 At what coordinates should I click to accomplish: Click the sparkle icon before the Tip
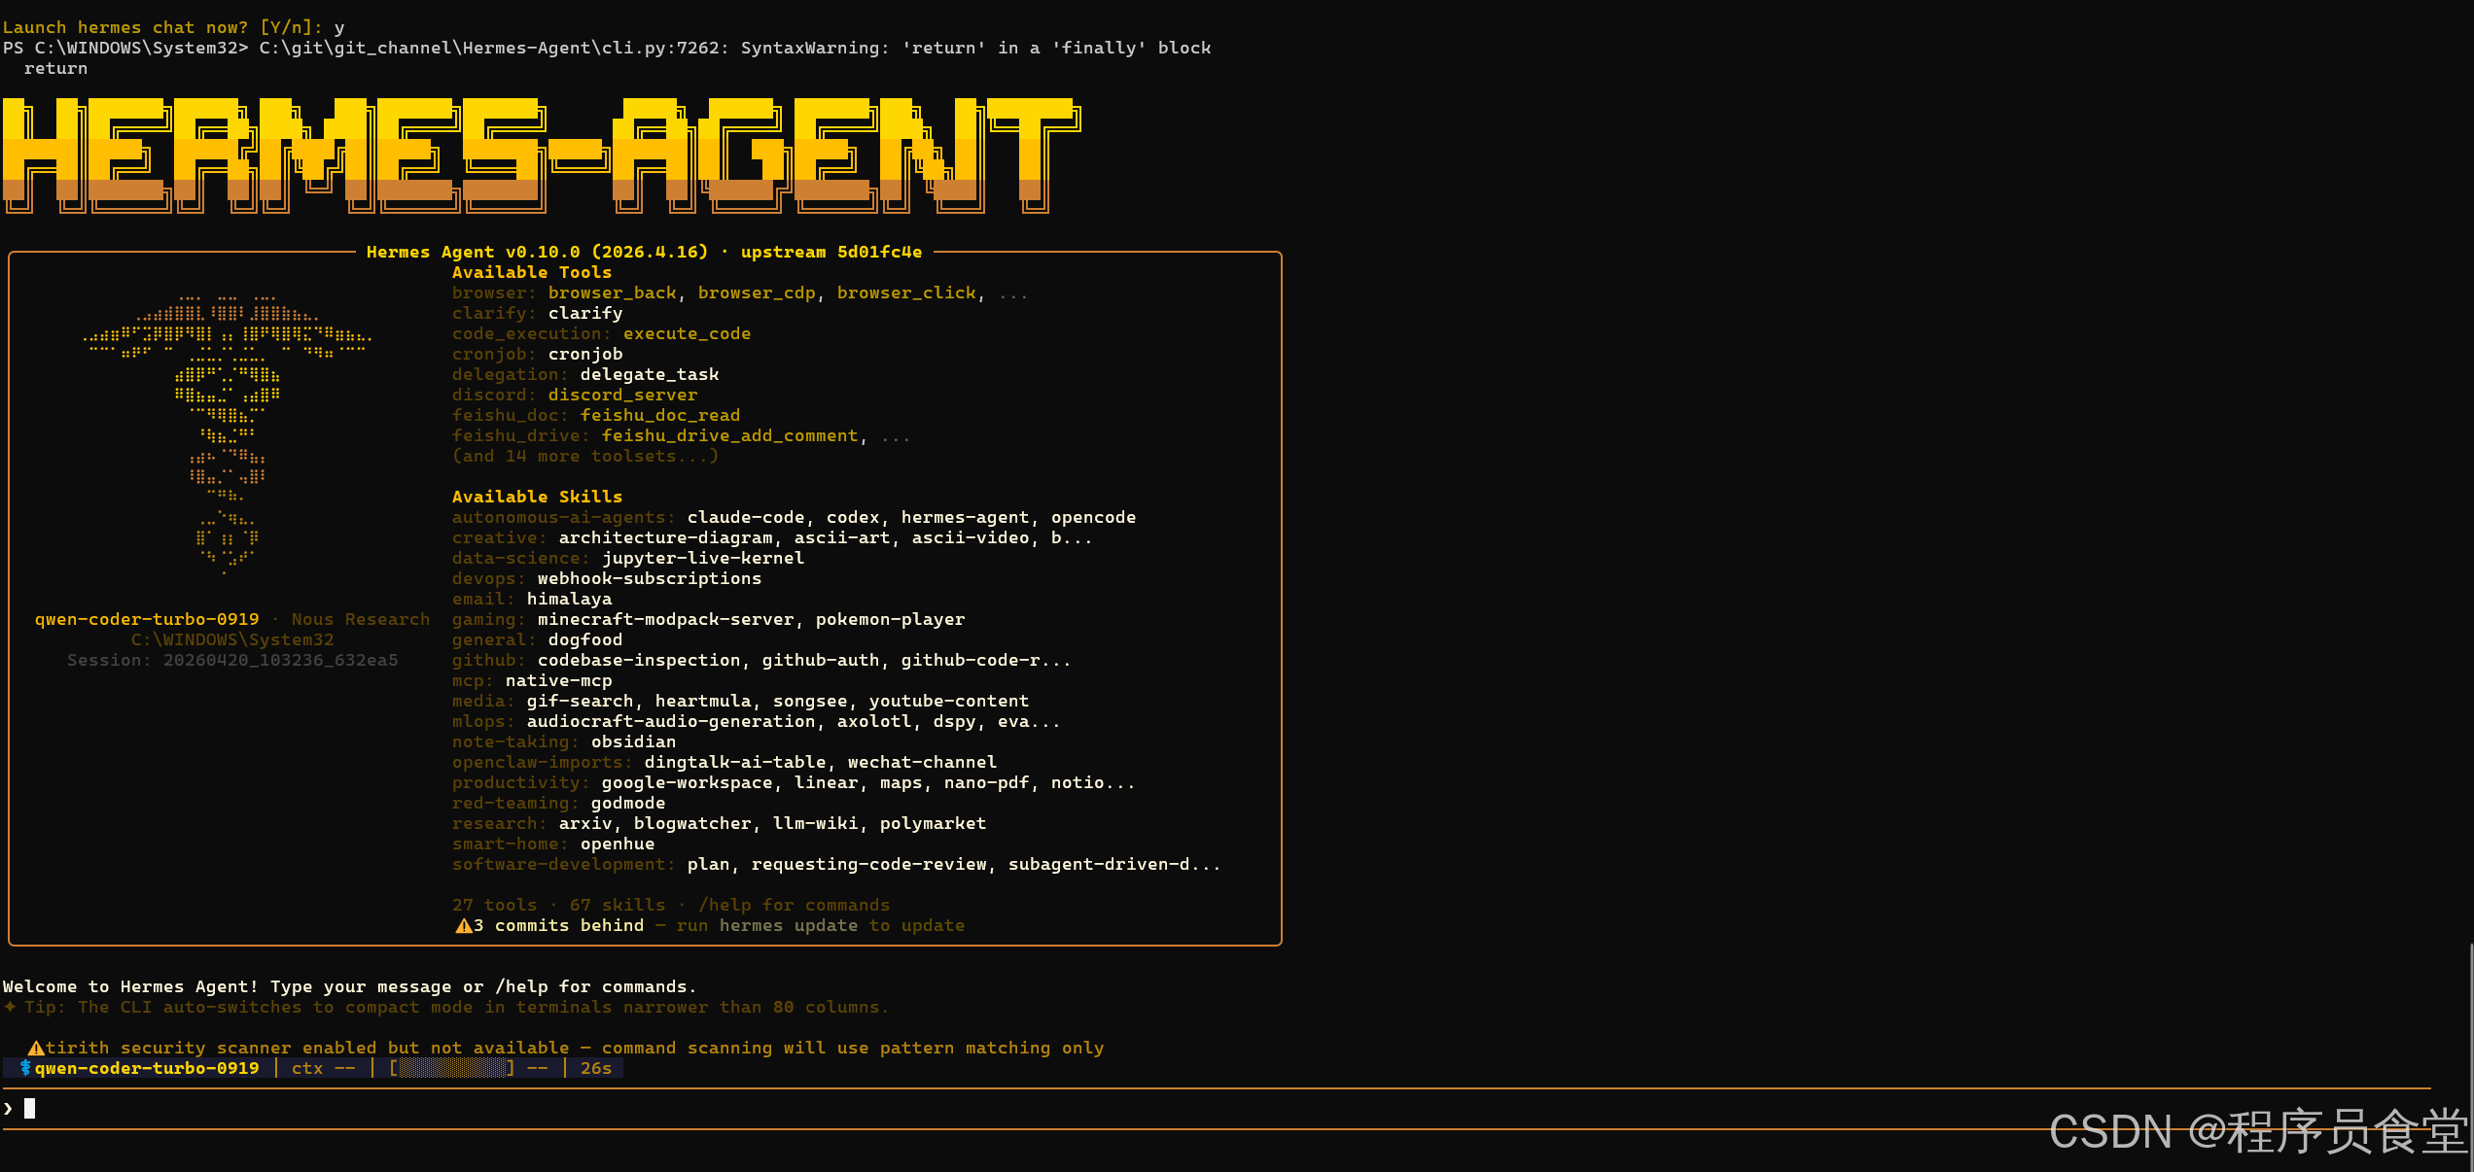click(10, 1008)
